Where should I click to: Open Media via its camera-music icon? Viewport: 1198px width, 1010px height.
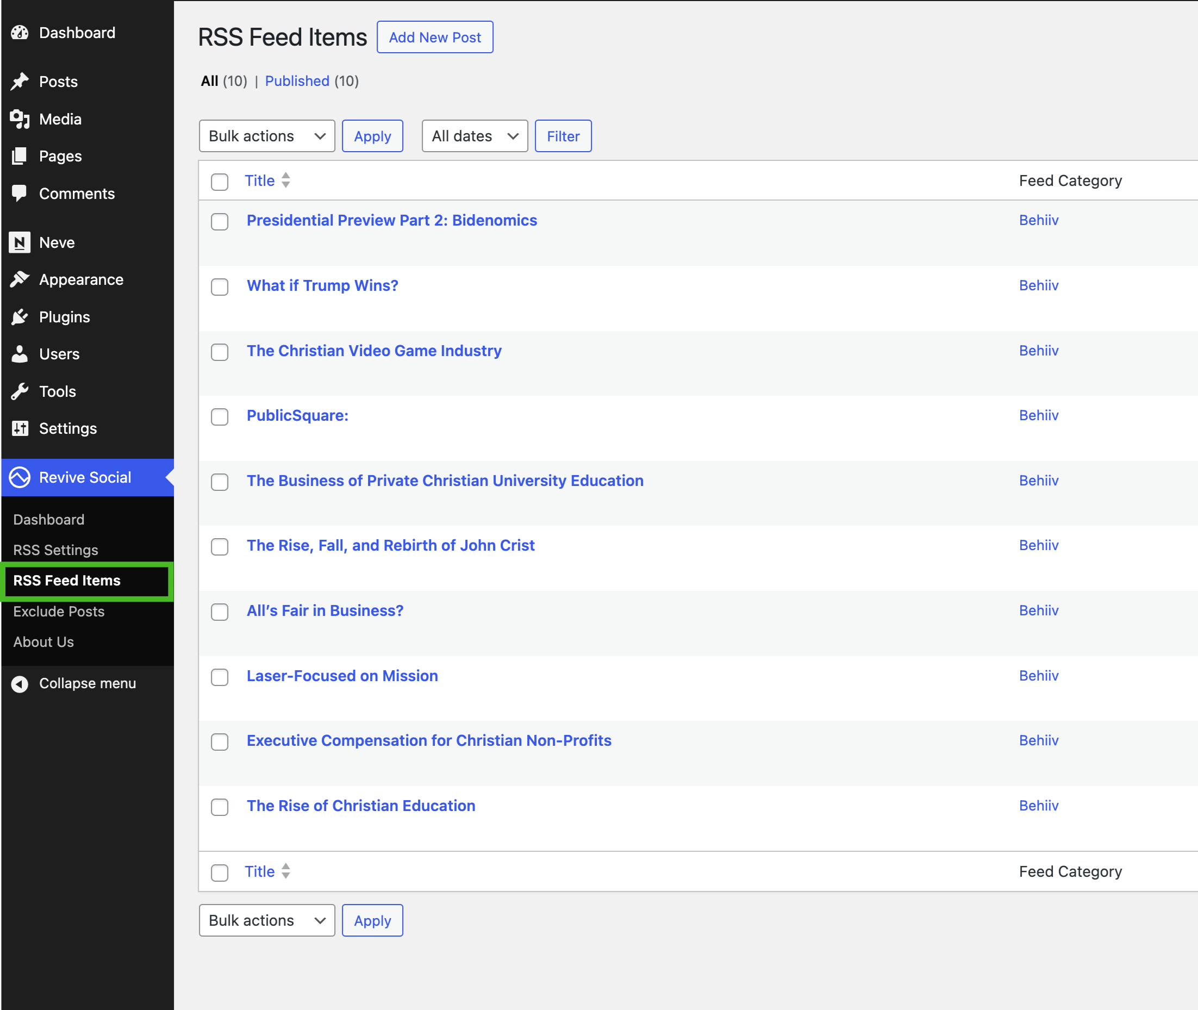pos(20,119)
